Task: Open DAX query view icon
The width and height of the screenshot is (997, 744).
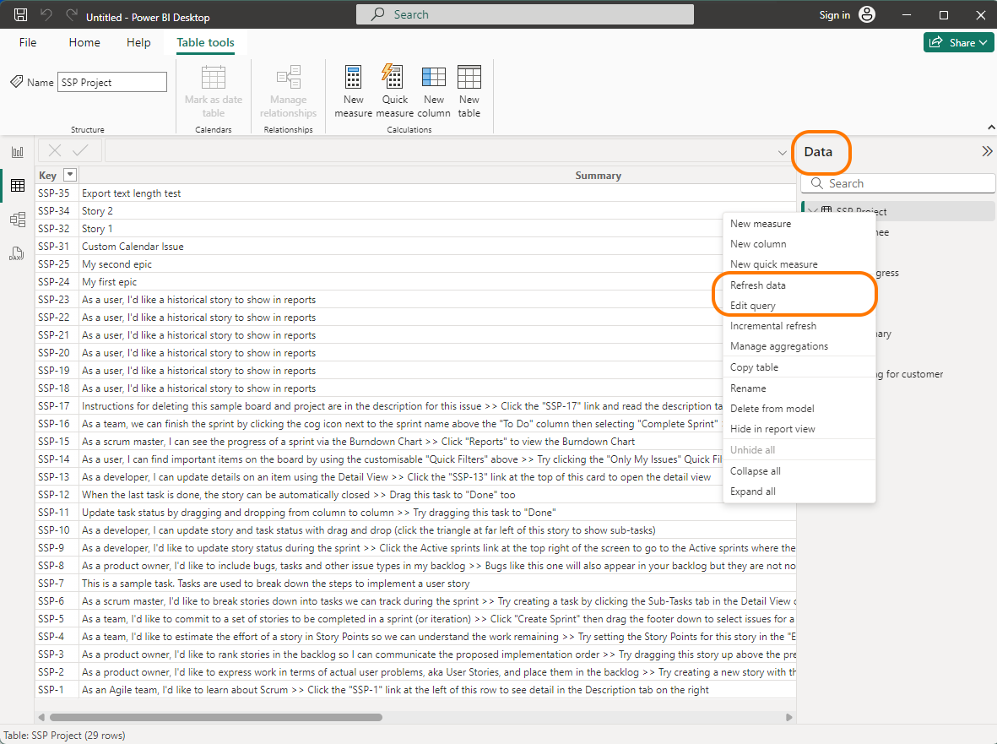Action: 17,253
